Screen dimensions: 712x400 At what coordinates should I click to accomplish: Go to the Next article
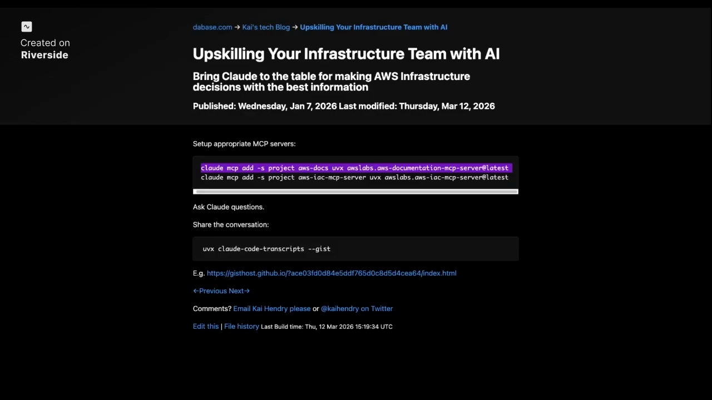tap(239, 291)
